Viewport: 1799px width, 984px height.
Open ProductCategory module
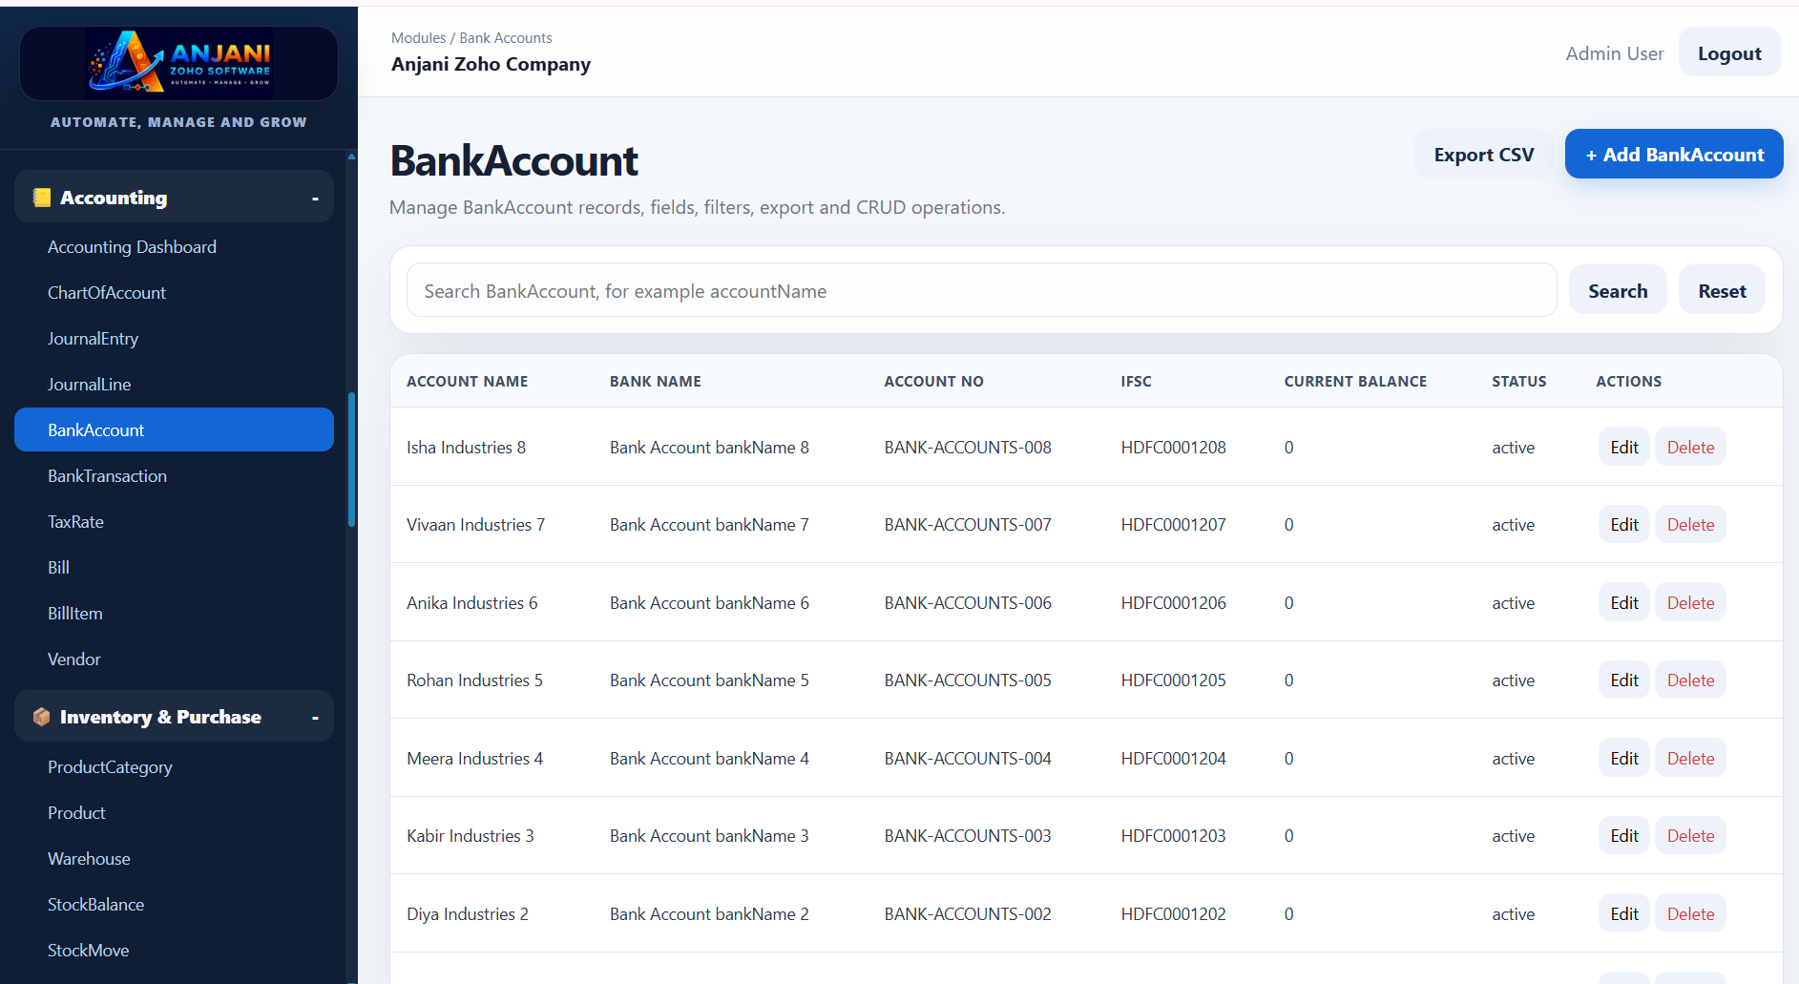(174, 767)
